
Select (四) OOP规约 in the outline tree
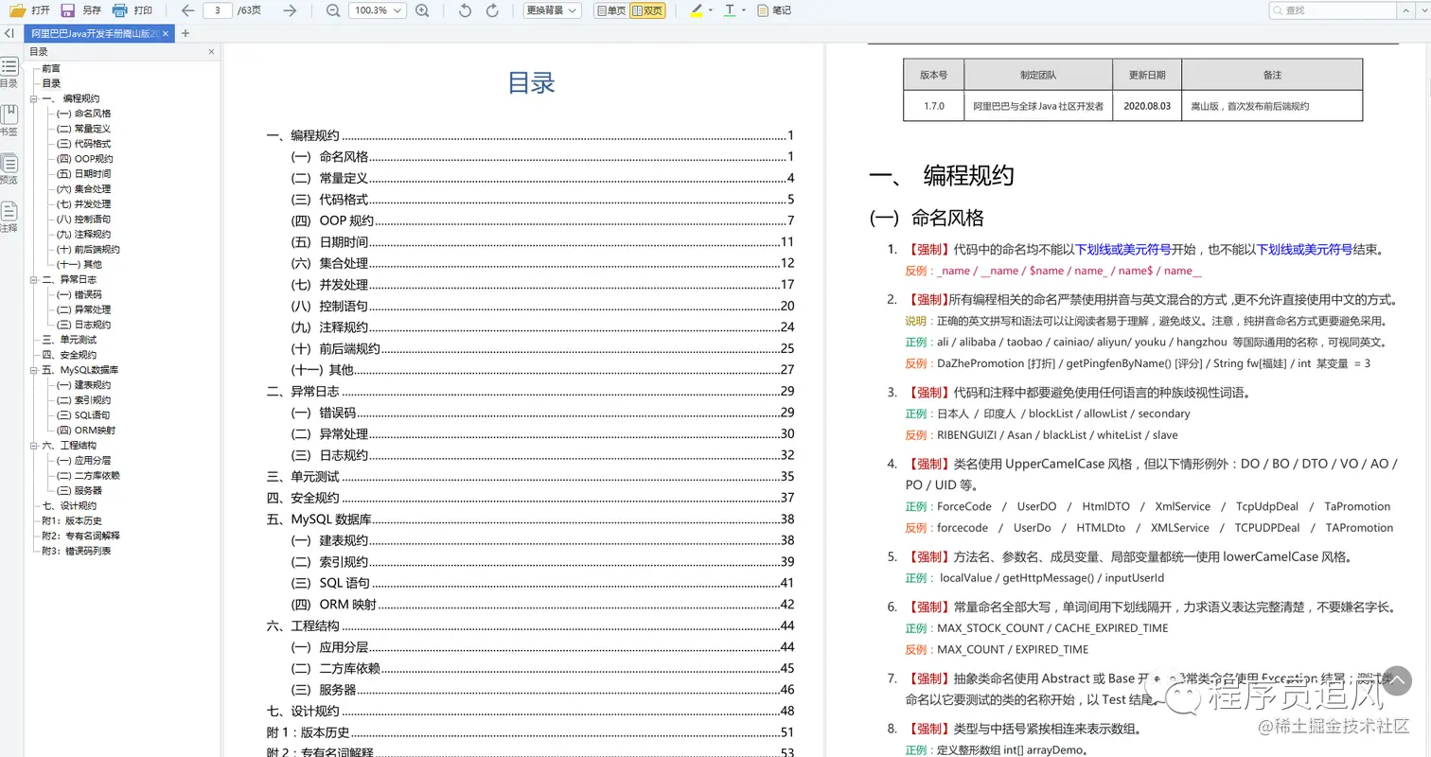pyautogui.click(x=84, y=159)
